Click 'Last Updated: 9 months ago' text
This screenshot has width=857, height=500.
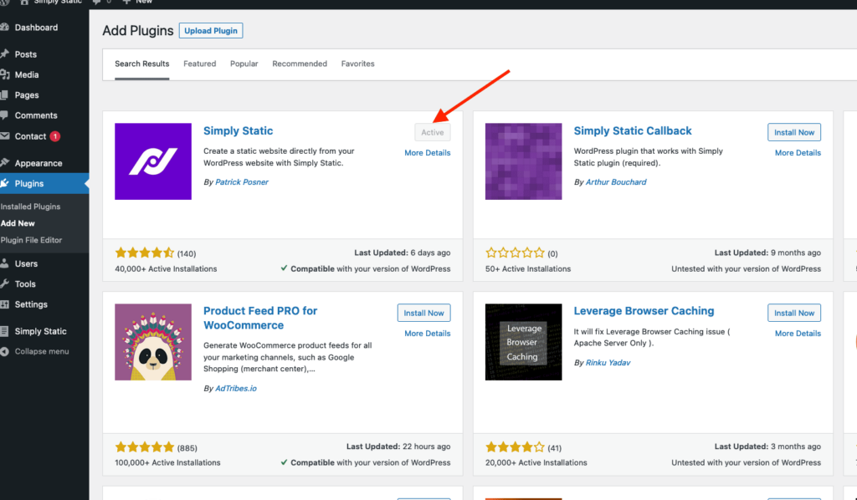(x=767, y=253)
